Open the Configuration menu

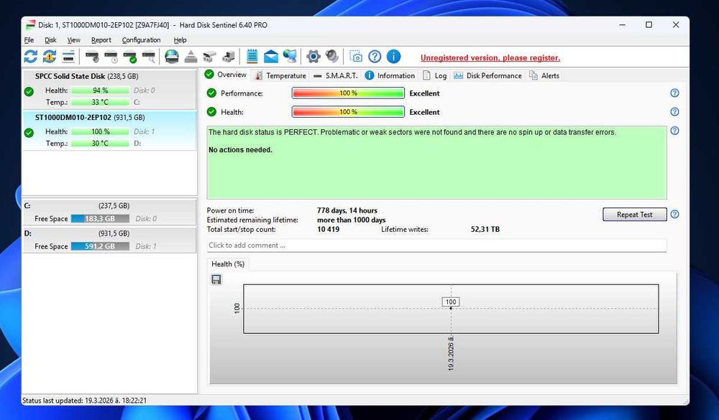[x=141, y=40]
